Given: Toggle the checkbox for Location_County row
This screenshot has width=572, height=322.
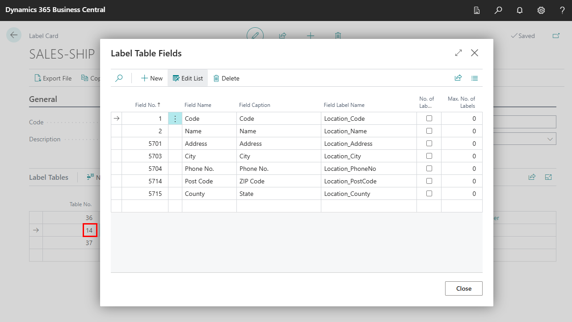Looking at the screenshot, I should [x=429, y=194].
